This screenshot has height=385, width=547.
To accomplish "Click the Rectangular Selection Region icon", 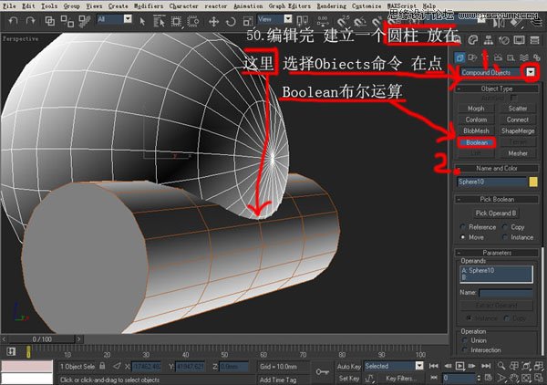I will coord(176,22).
